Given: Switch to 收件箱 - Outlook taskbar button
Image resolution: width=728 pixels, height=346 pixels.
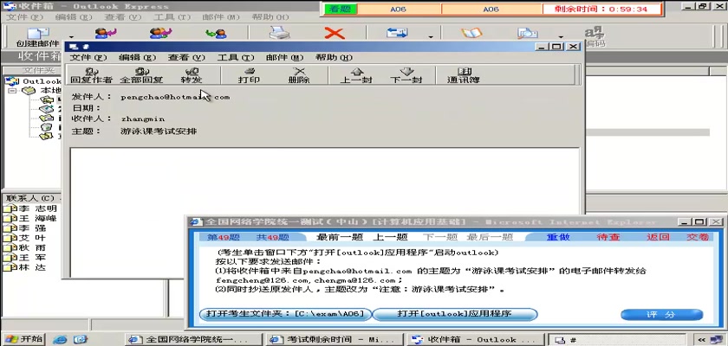Looking at the screenshot, I should [476, 340].
